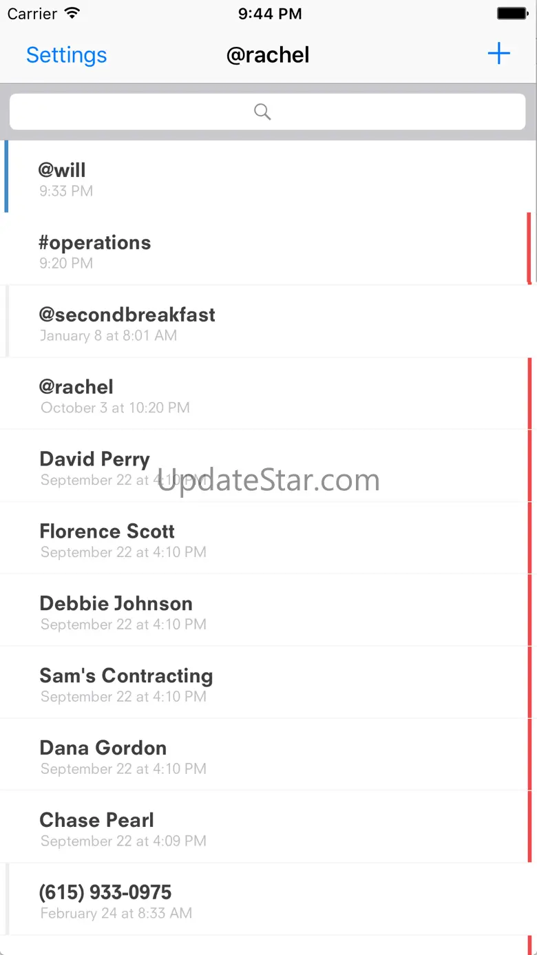Open the (615) 933-0975 conversation

(268, 901)
